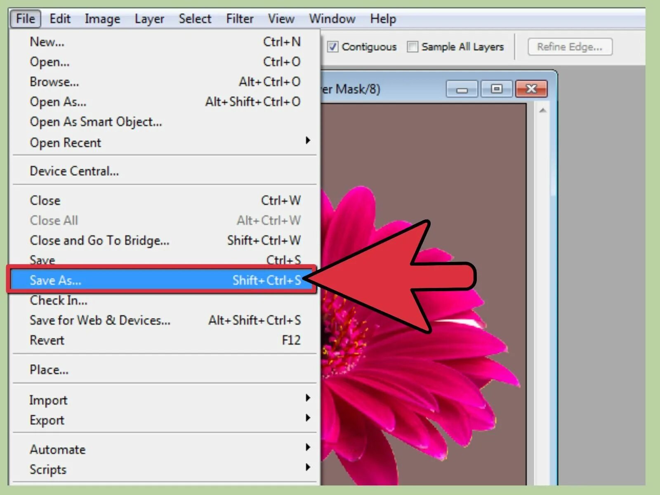Choose Close in the File menu

(x=165, y=200)
